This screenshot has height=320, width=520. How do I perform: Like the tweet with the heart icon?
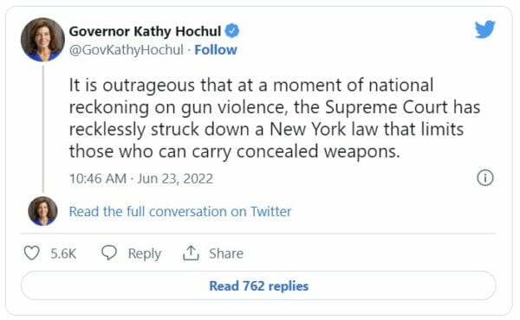click(32, 253)
